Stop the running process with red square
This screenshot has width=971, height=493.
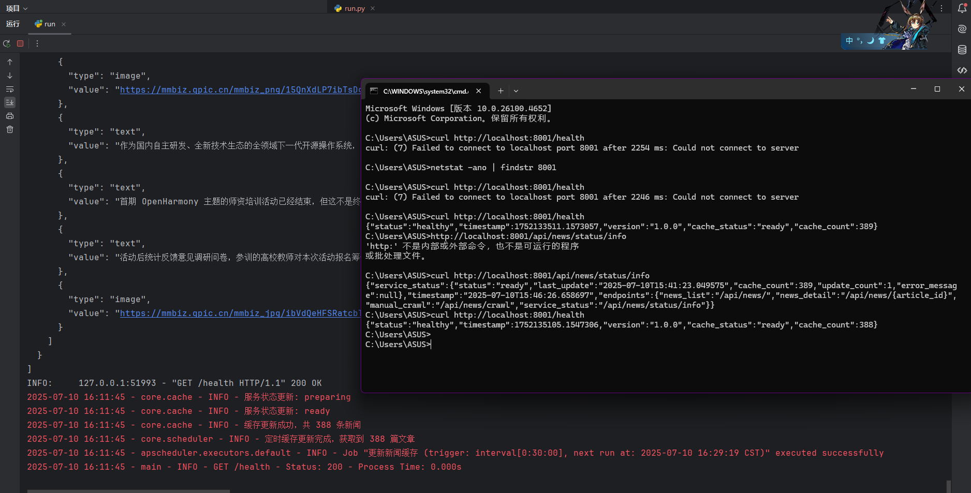click(x=20, y=43)
